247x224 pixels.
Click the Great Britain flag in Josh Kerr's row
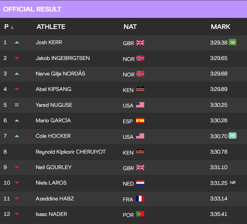click(140, 42)
